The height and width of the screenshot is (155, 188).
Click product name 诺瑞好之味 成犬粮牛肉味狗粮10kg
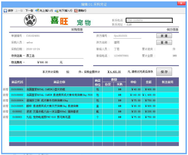point(47,100)
